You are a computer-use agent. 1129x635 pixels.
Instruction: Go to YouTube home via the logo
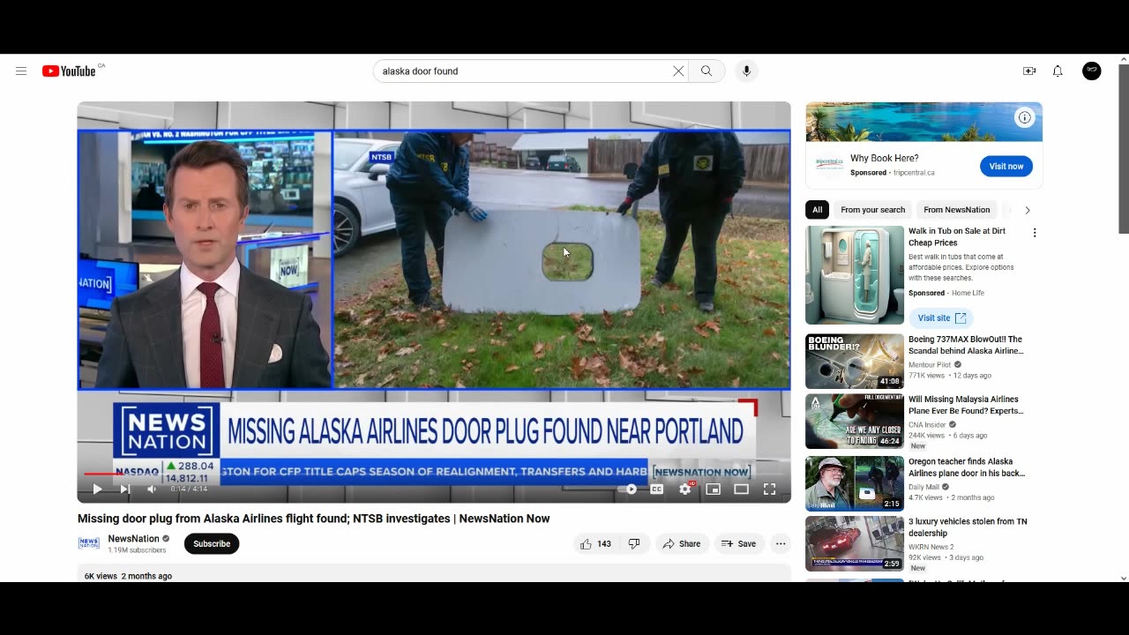(69, 71)
